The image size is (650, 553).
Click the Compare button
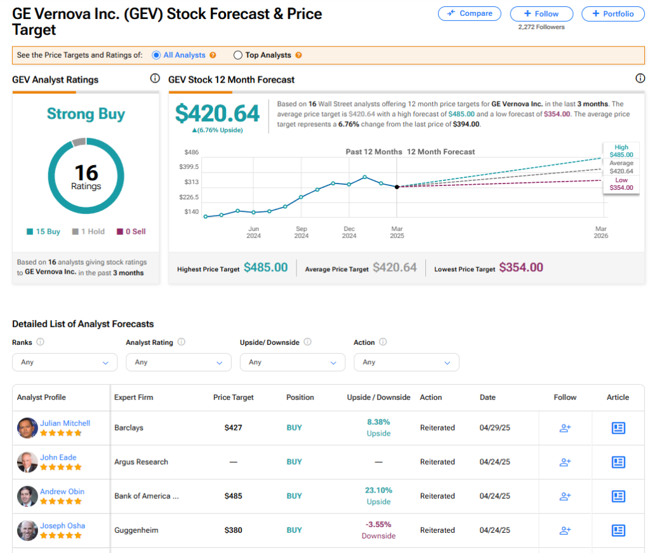click(469, 14)
